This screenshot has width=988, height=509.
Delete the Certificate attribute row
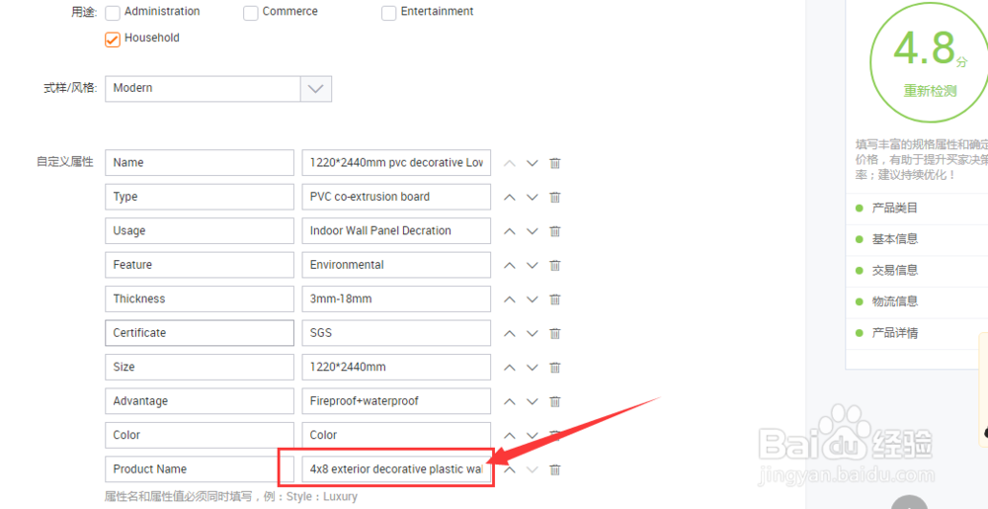tap(555, 334)
